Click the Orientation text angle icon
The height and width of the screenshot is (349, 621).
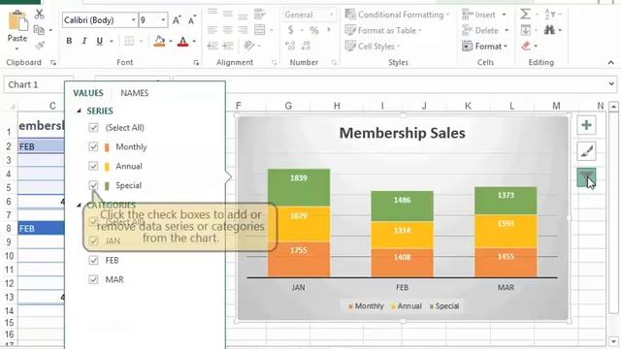(x=249, y=46)
